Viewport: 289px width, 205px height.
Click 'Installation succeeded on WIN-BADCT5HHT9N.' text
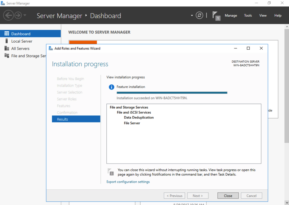152,98
